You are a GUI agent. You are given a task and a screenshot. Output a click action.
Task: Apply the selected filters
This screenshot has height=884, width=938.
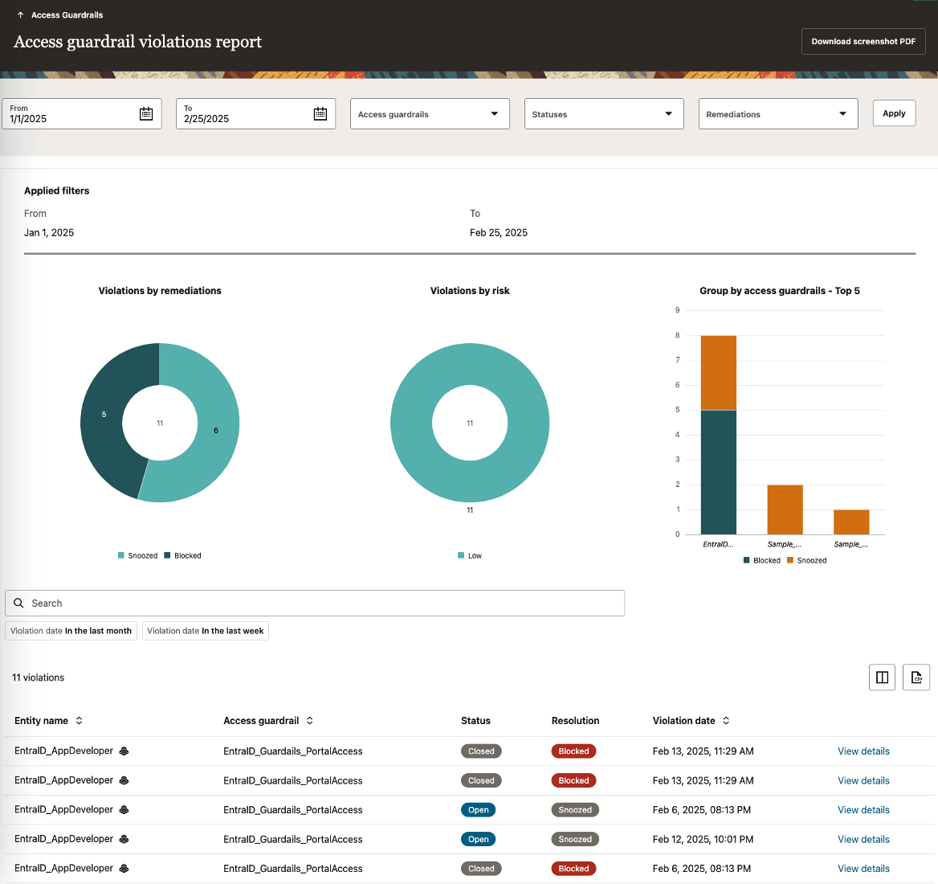894,113
